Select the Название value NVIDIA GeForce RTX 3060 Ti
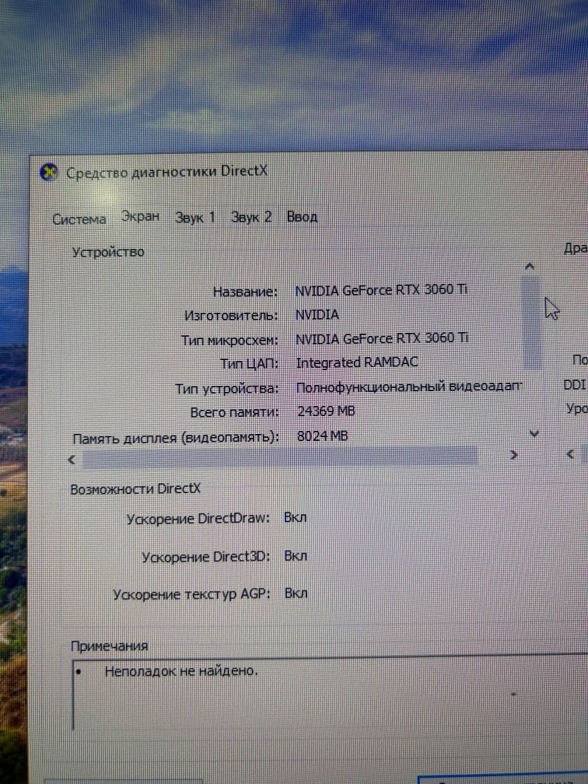The width and height of the screenshot is (588, 784). [381, 290]
